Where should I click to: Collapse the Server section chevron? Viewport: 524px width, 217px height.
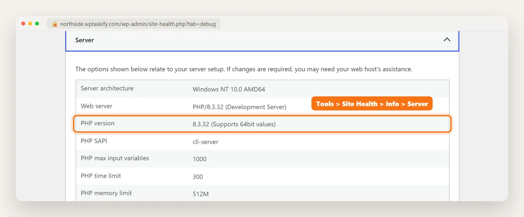click(x=447, y=40)
